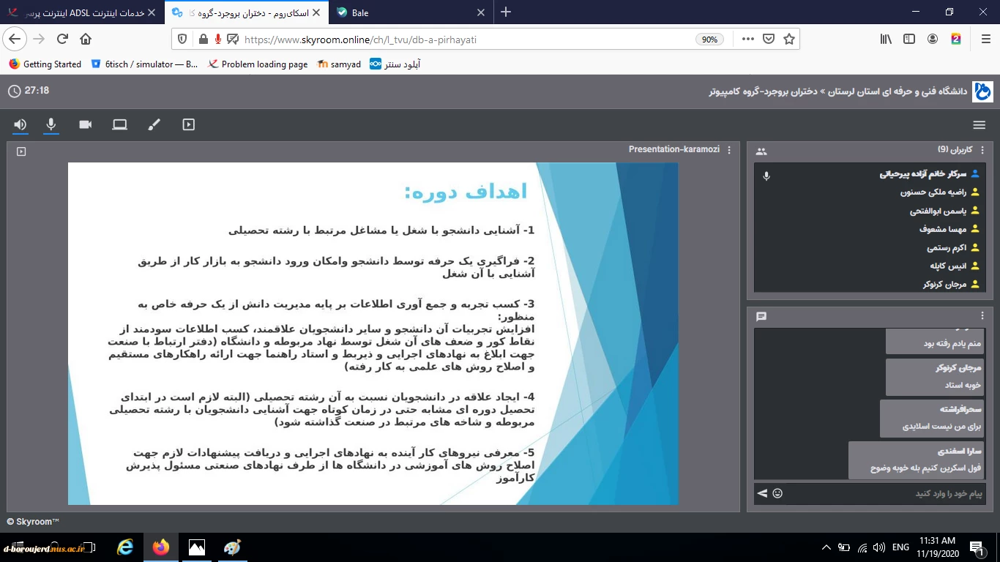Open the Paint app in the taskbar
Screen dimensions: 1000x562
click(x=231, y=547)
